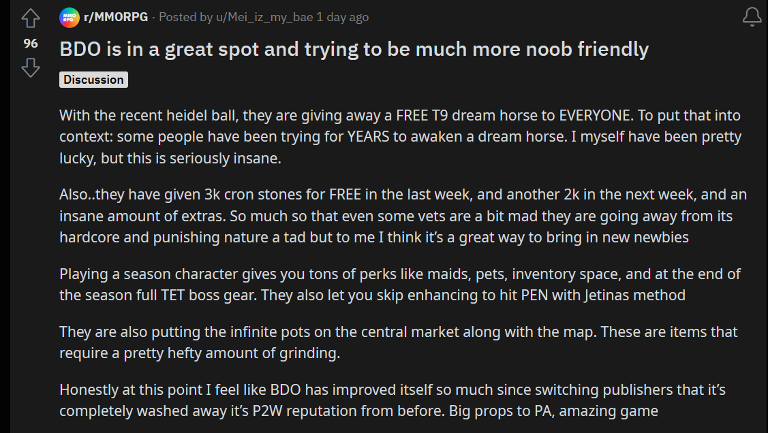Upvote the BDO post
This screenshot has height=433, width=768.
click(31, 18)
